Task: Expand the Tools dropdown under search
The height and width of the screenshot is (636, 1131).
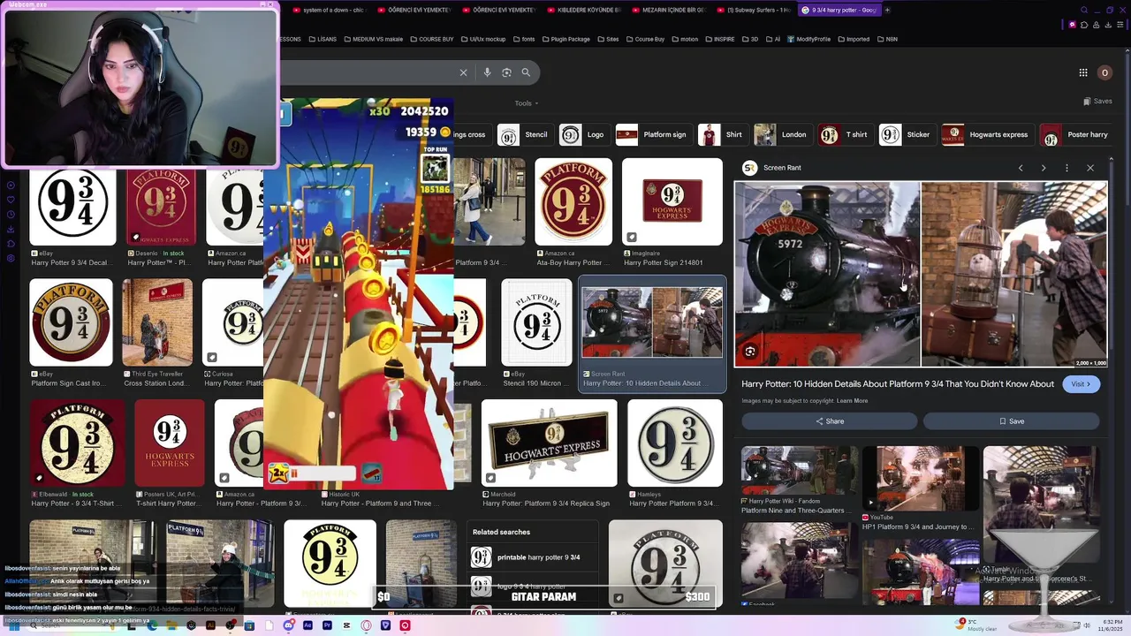Action: 527,103
